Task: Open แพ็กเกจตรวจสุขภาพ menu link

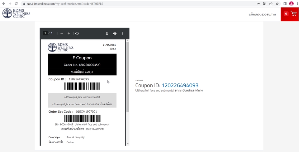Action: click(x=262, y=14)
